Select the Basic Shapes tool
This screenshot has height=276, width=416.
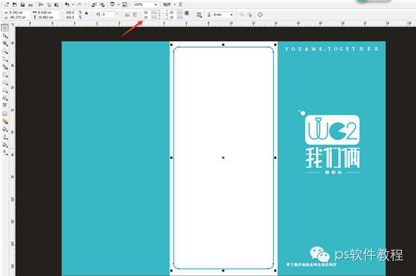5,98
